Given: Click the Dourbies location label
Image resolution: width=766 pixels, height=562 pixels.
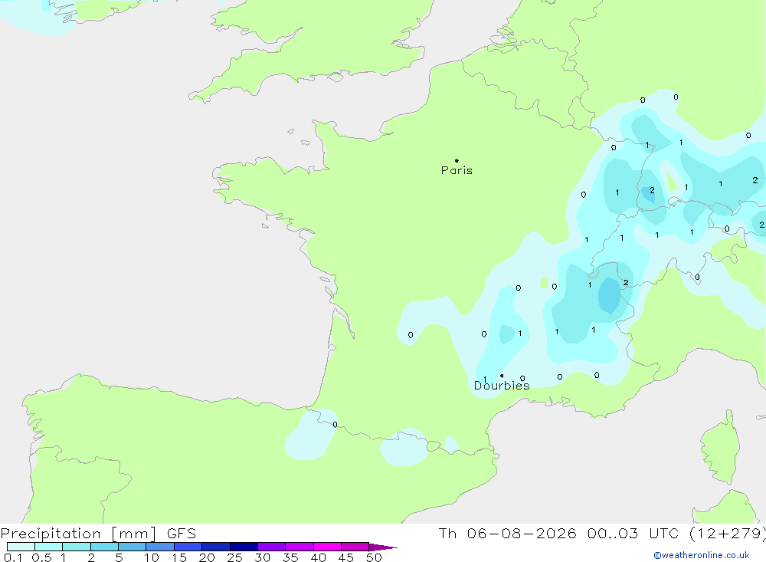Looking at the screenshot, I should pos(502,386).
